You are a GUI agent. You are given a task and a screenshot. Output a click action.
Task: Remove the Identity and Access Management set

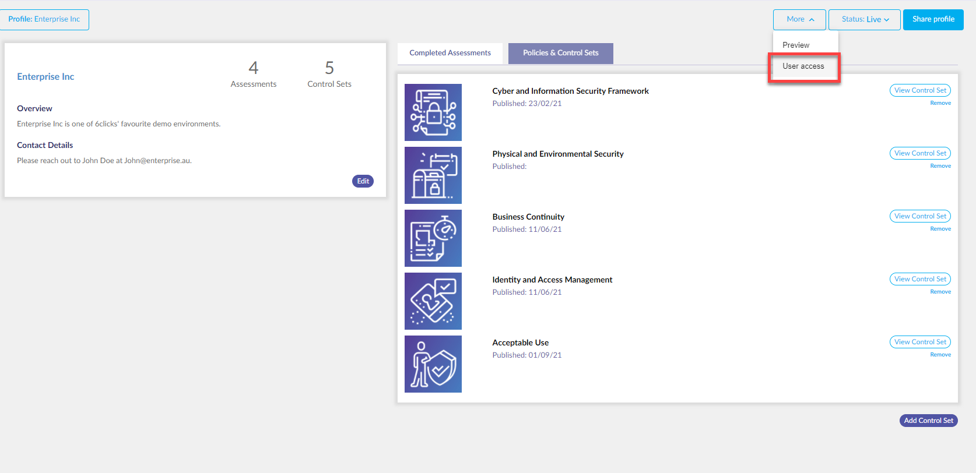click(x=940, y=292)
